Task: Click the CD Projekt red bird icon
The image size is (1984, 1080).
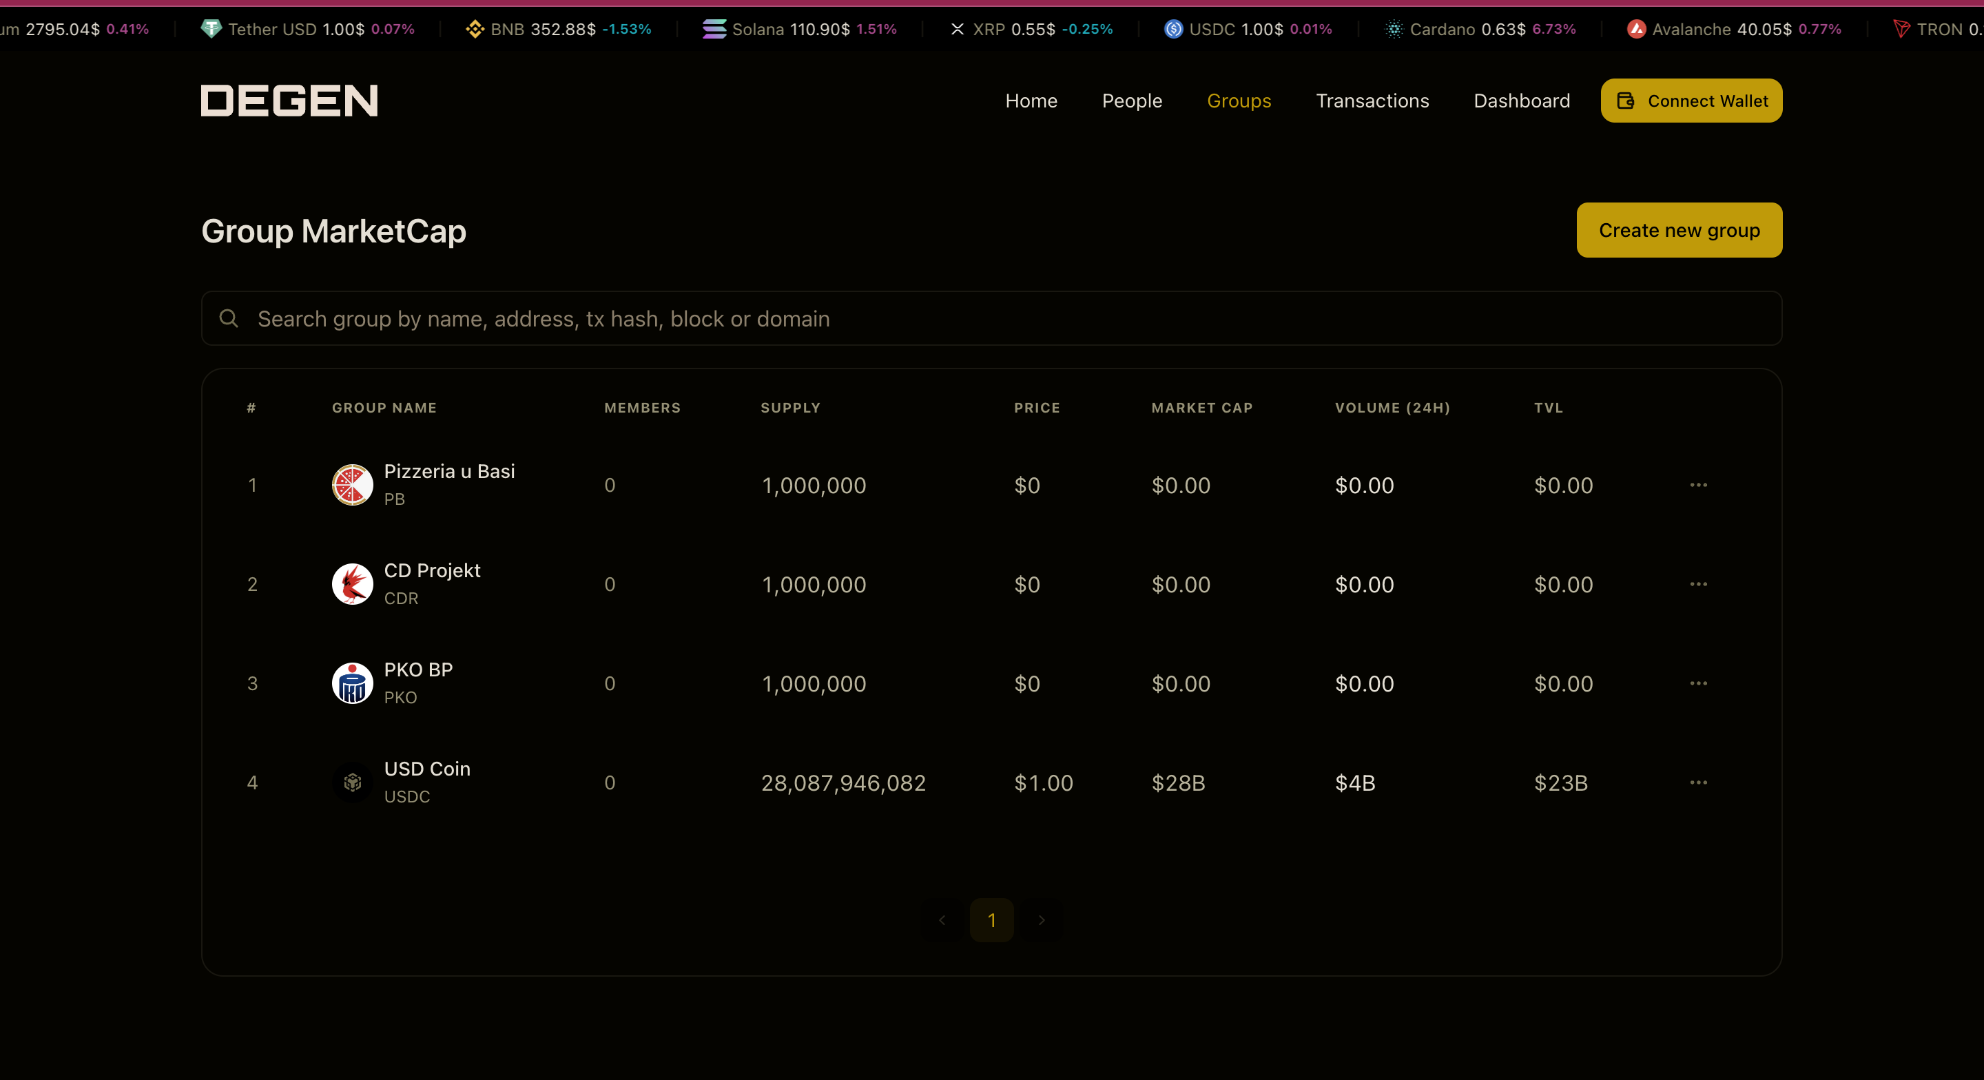Action: [352, 584]
